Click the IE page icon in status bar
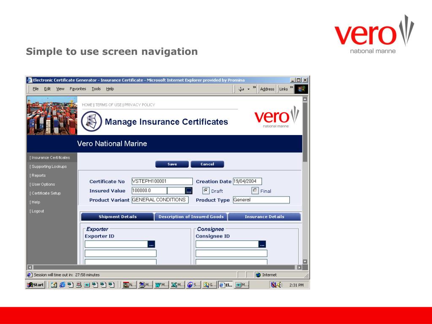Viewport: 432px width, 324px height. [x=30, y=275]
